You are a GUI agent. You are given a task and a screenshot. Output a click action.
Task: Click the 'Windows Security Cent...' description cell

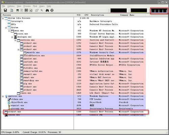click(x=103, y=52)
